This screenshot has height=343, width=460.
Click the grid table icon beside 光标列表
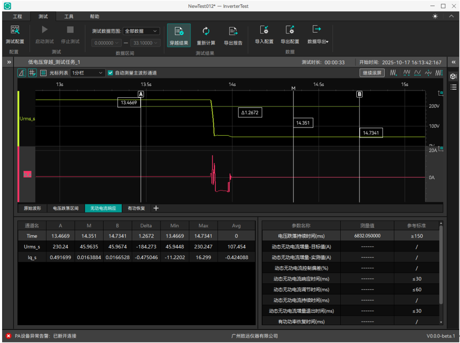(x=43, y=73)
